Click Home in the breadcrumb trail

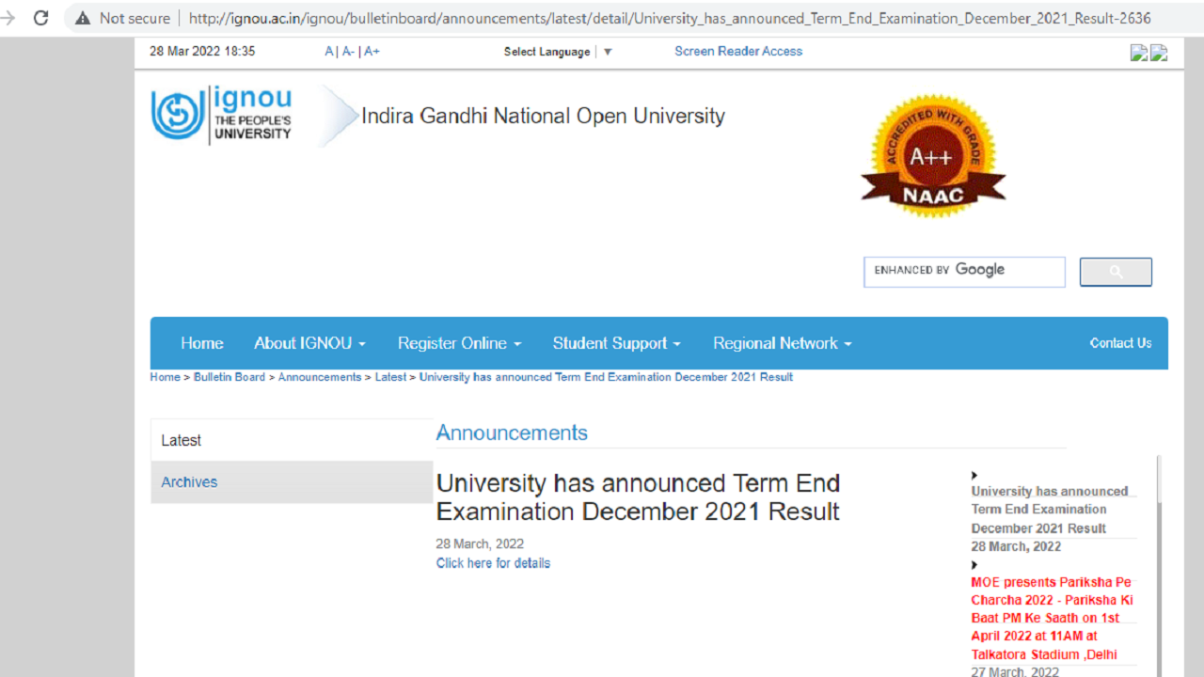point(165,377)
